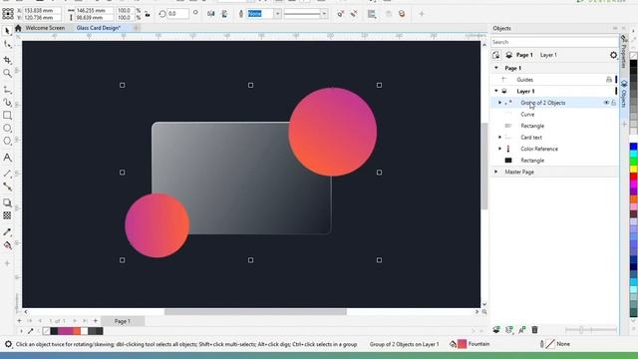Image resolution: width=638 pixels, height=359 pixels.
Task: Click the blue swatch in the color palette
Action: click(634, 147)
